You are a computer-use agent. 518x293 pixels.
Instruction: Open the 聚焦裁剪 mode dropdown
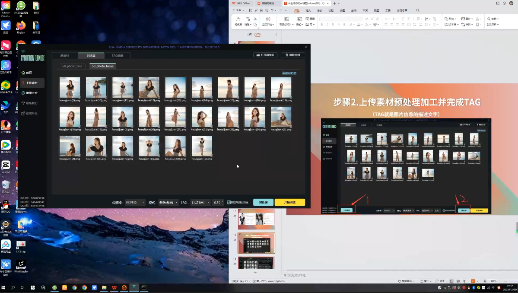[168, 202]
